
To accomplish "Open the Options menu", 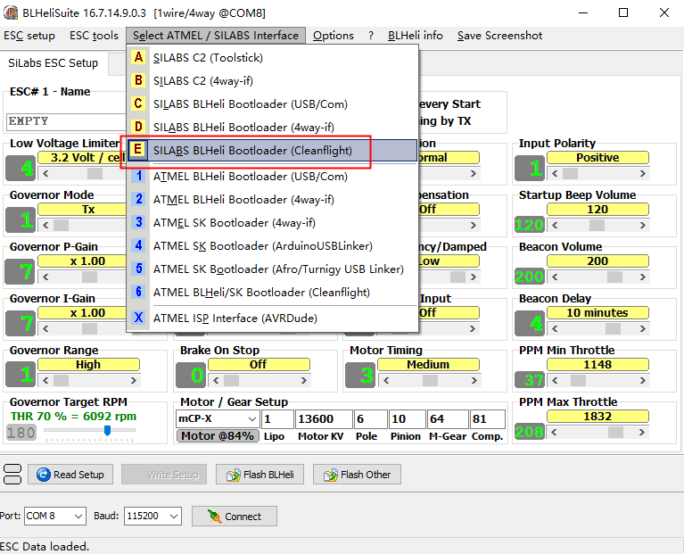I will tap(334, 36).
